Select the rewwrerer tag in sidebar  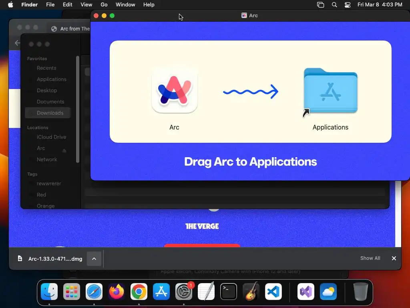tap(49, 184)
